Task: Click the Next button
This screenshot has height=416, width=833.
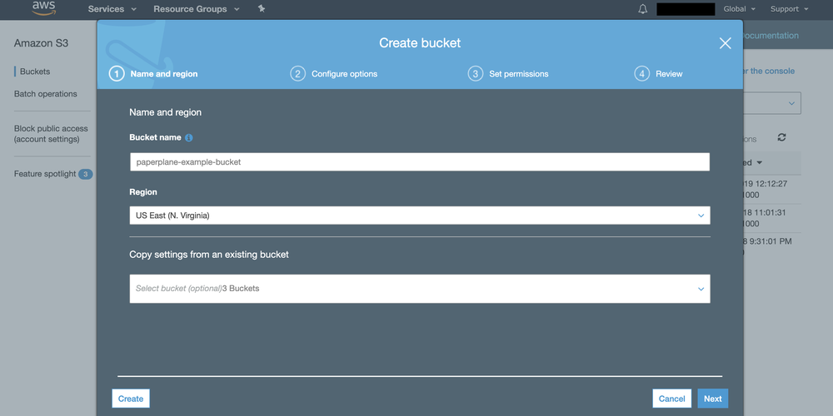Action: pyautogui.click(x=713, y=399)
